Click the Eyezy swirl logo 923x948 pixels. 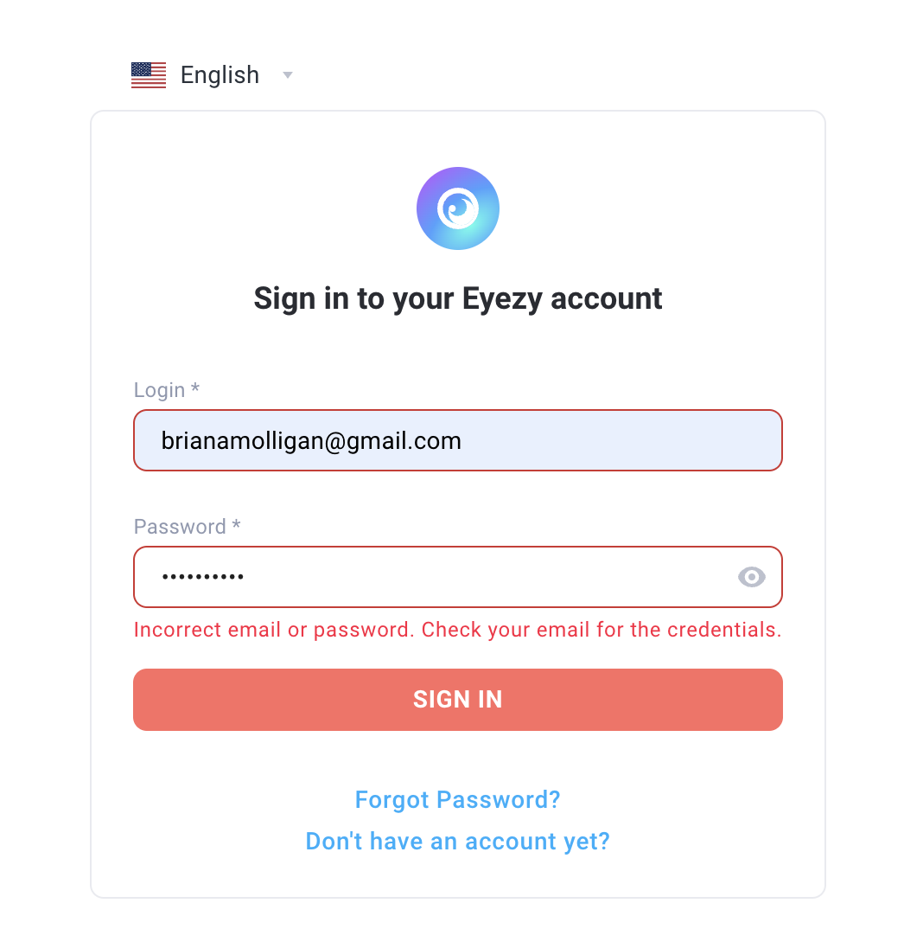(458, 208)
